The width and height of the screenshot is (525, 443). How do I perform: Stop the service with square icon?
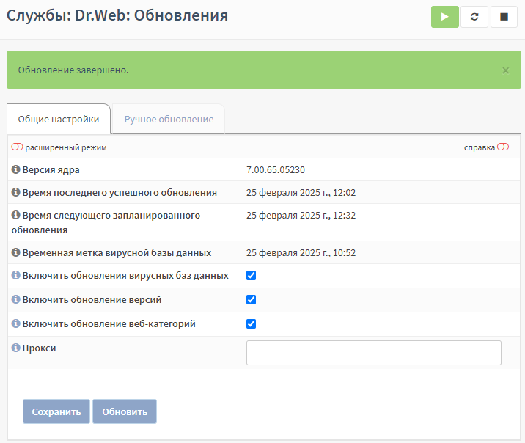504,17
